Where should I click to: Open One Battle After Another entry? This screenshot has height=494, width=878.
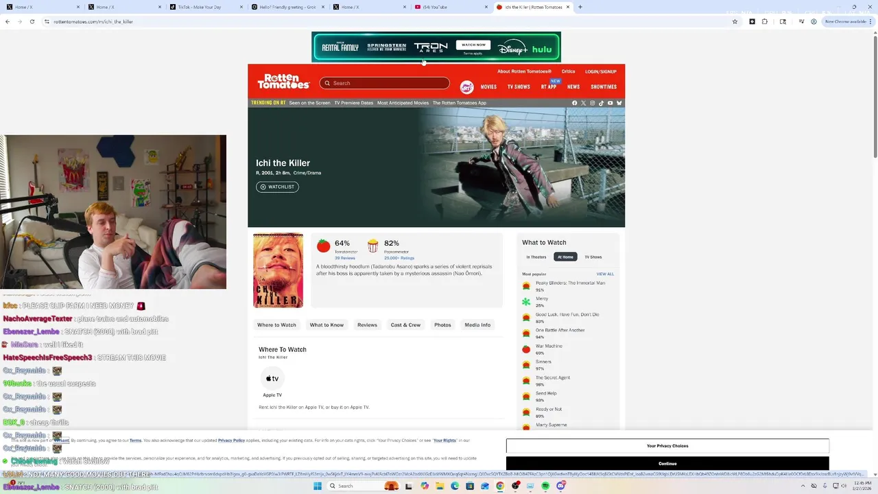click(560, 330)
